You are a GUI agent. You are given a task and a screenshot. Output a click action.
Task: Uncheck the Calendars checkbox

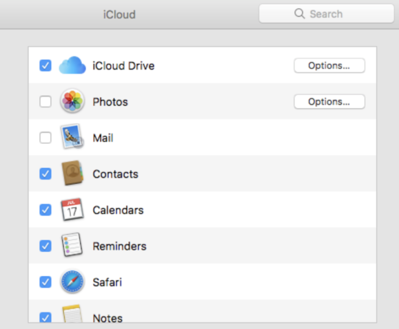click(45, 210)
